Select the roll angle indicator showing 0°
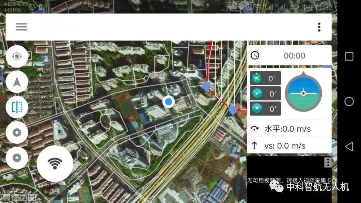 (x=265, y=109)
